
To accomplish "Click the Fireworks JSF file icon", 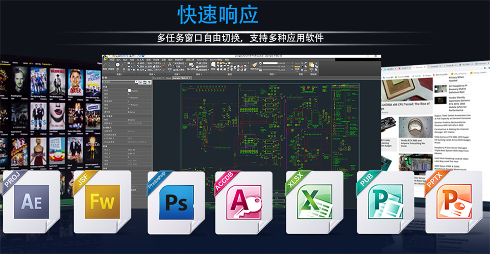I will [x=102, y=201].
